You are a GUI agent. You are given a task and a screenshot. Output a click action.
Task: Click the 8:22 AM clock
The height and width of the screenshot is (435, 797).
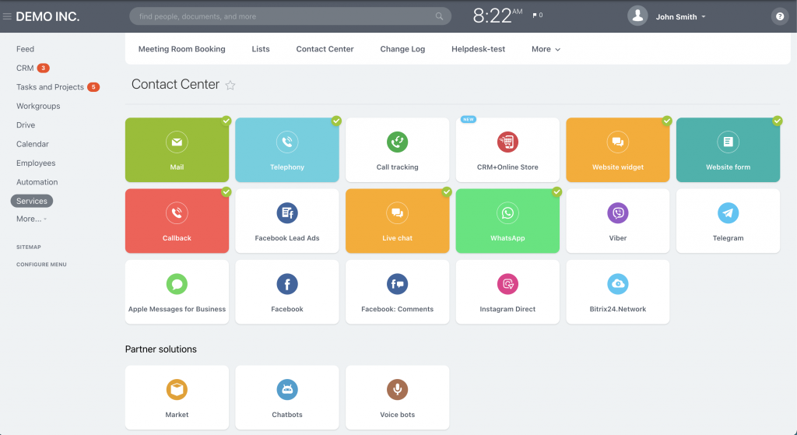(x=497, y=16)
